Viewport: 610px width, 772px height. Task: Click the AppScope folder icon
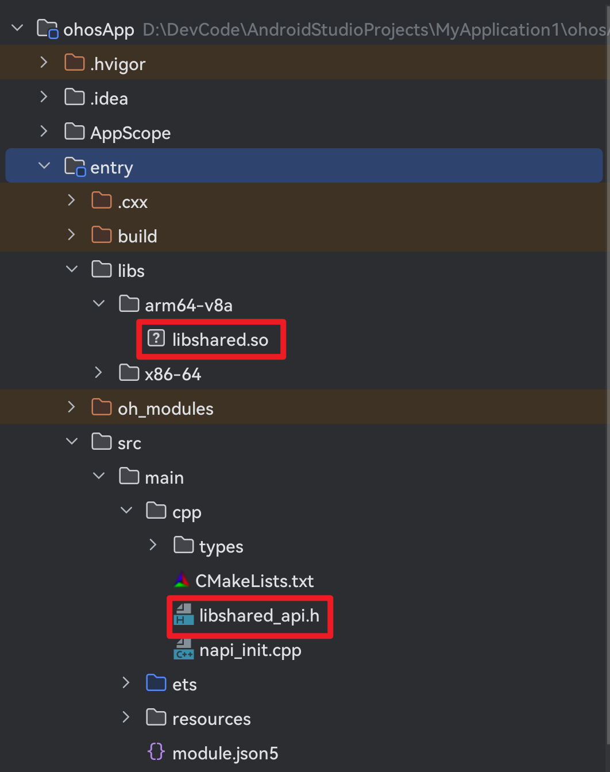[75, 131]
